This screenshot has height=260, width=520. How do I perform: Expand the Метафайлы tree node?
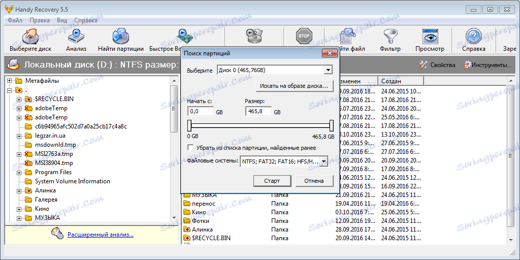pyautogui.click(x=9, y=81)
